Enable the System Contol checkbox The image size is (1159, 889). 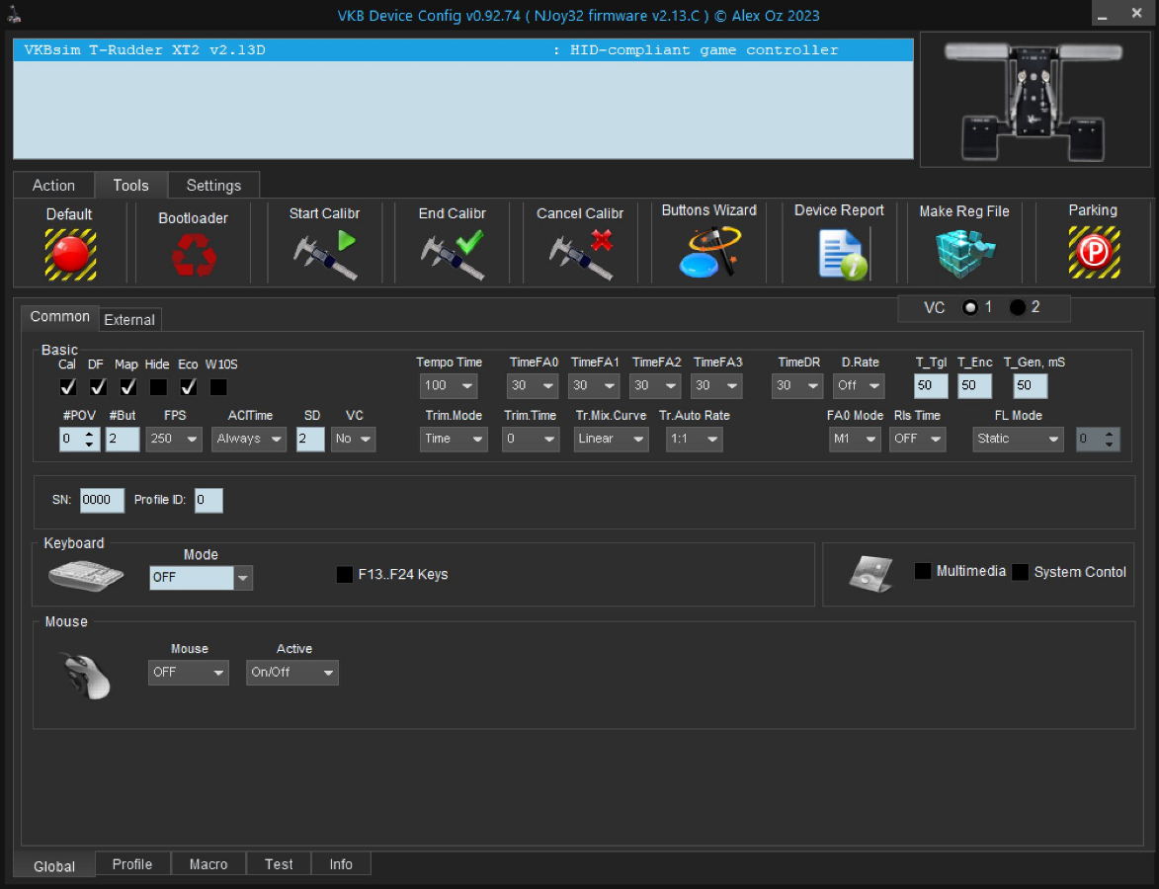[x=1020, y=572]
